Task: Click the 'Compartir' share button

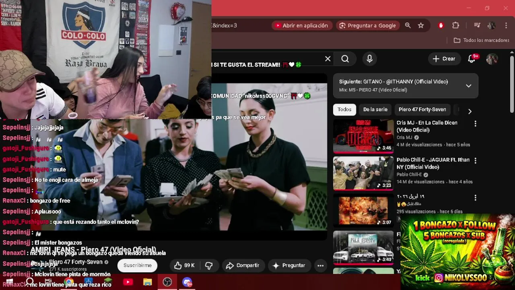Action: (x=243, y=265)
